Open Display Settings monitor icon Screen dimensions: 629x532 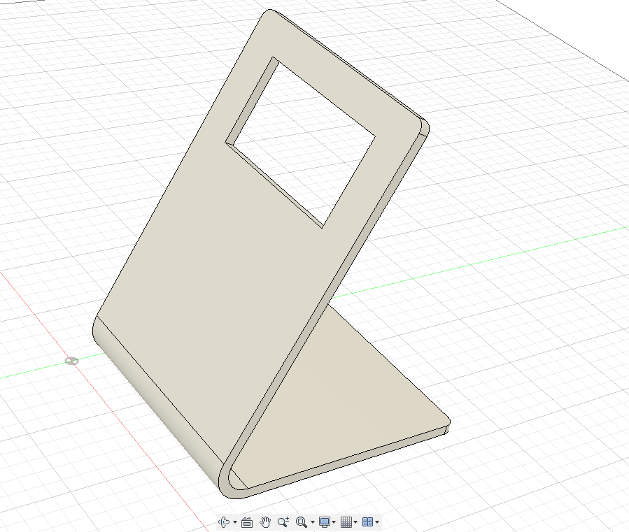click(x=324, y=522)
